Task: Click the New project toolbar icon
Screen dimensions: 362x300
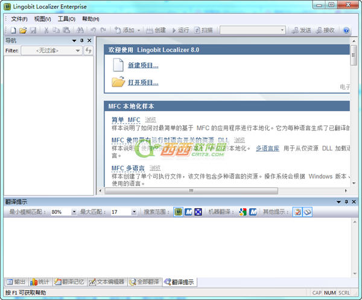Action: tap(13, 30)
